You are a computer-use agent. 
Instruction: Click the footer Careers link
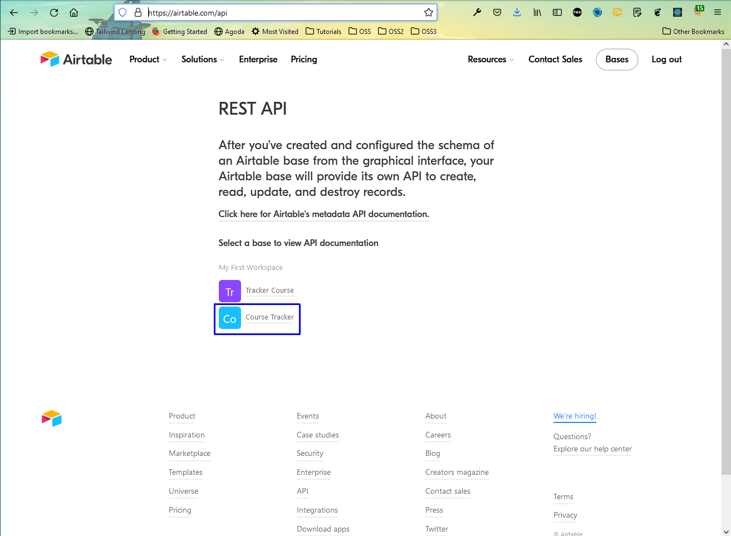[438, 435]
